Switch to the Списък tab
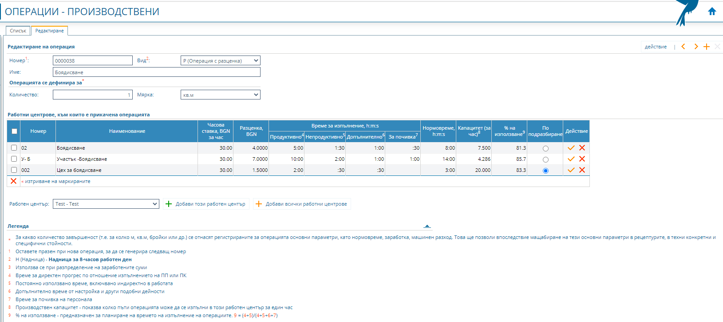Screen dimensions: 723x322 (x=18, y=31)
